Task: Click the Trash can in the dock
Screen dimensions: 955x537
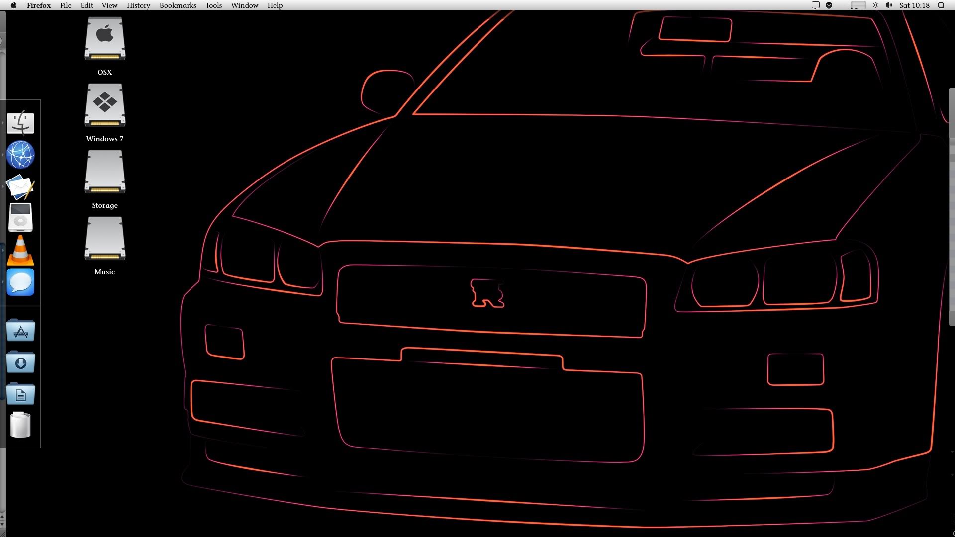Action: coord(20,426)
